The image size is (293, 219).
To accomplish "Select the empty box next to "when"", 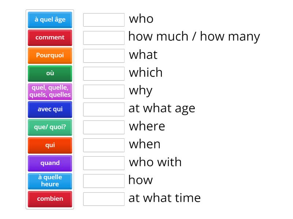I will (104, 145).
